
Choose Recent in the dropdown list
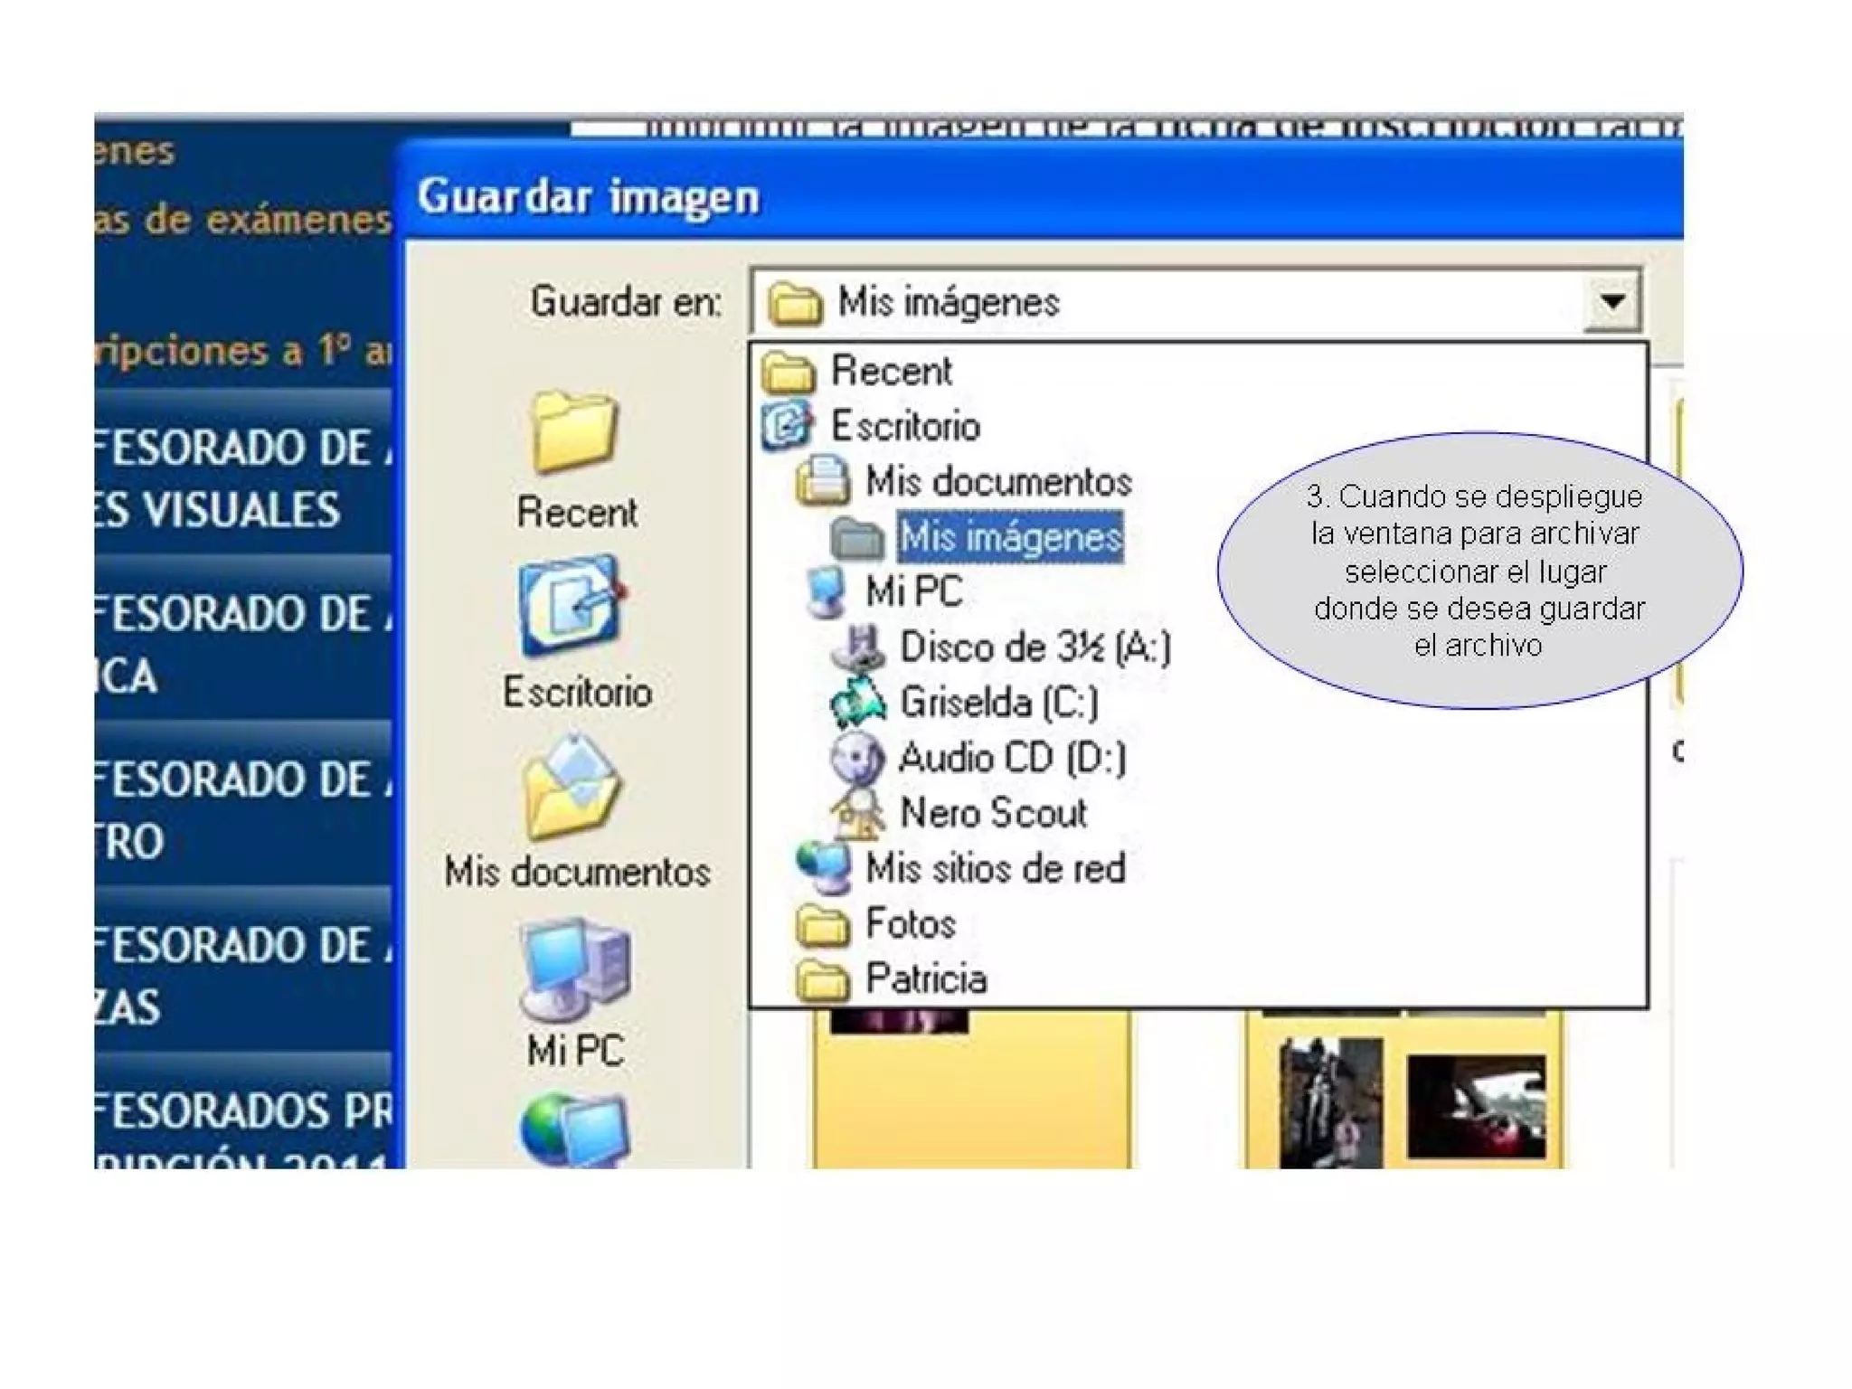[x=891, y=371]
